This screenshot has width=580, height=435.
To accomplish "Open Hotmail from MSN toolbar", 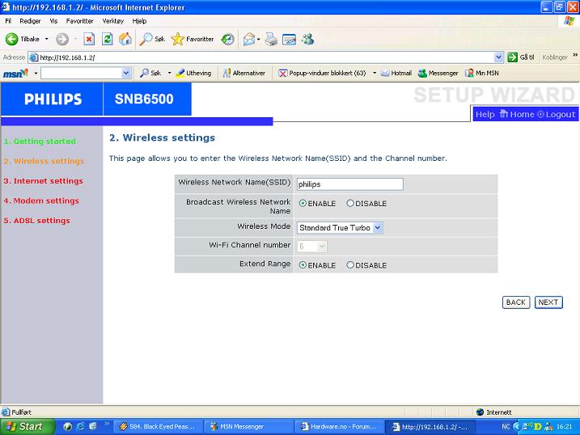I will click(x=396, y=74).
